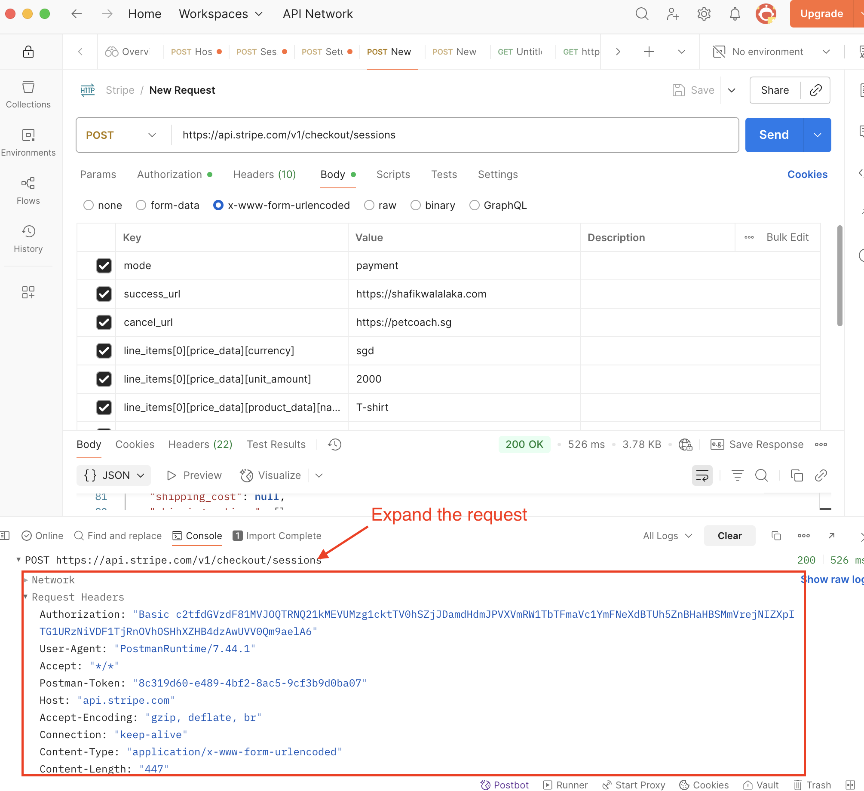Click the network globe icon in response

pyautogui.click(x=685, y=445)
